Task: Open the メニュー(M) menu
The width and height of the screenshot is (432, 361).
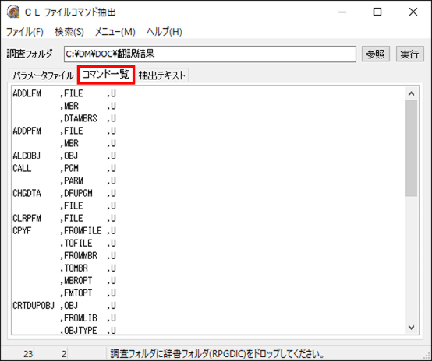Action: tap(115, 32)
